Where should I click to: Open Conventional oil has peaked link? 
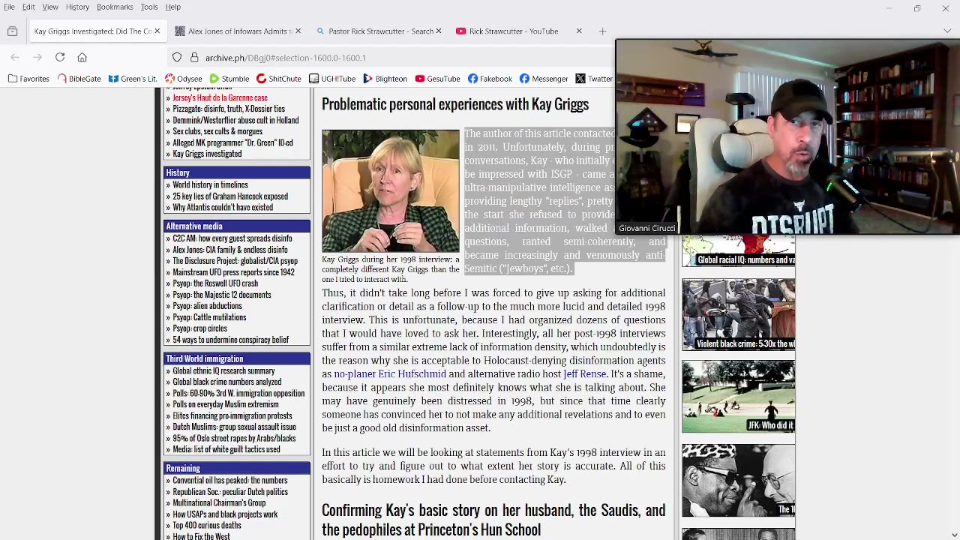229,480
